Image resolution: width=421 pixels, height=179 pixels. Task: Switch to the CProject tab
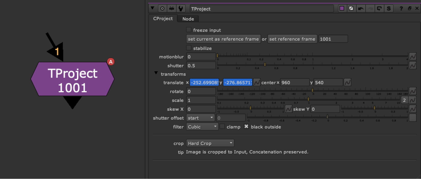[163, 19]
